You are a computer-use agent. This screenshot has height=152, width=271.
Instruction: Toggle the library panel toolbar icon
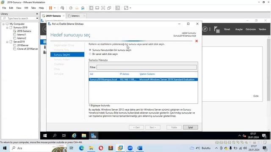(x=91, y=8)
